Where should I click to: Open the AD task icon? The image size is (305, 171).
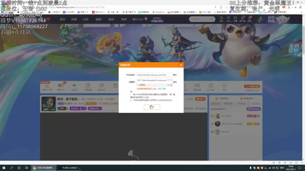[101, 85]
